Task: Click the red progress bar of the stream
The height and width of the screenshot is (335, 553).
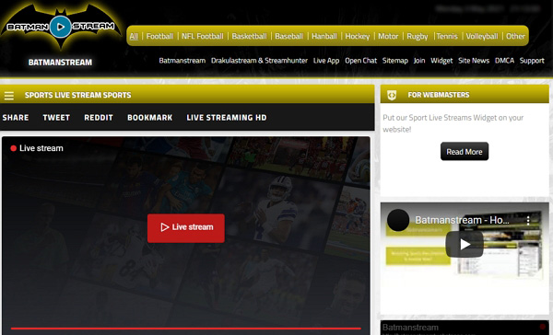Action: [x=186, y=329]
